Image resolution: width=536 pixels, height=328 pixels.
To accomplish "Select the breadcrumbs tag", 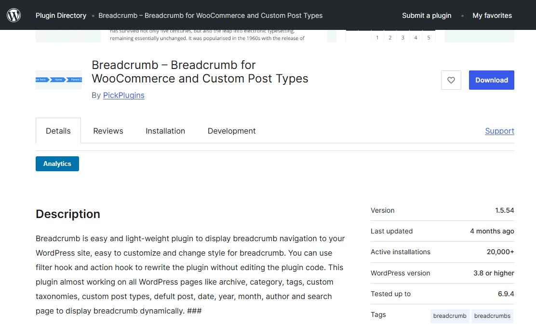I will pos(492,315).
